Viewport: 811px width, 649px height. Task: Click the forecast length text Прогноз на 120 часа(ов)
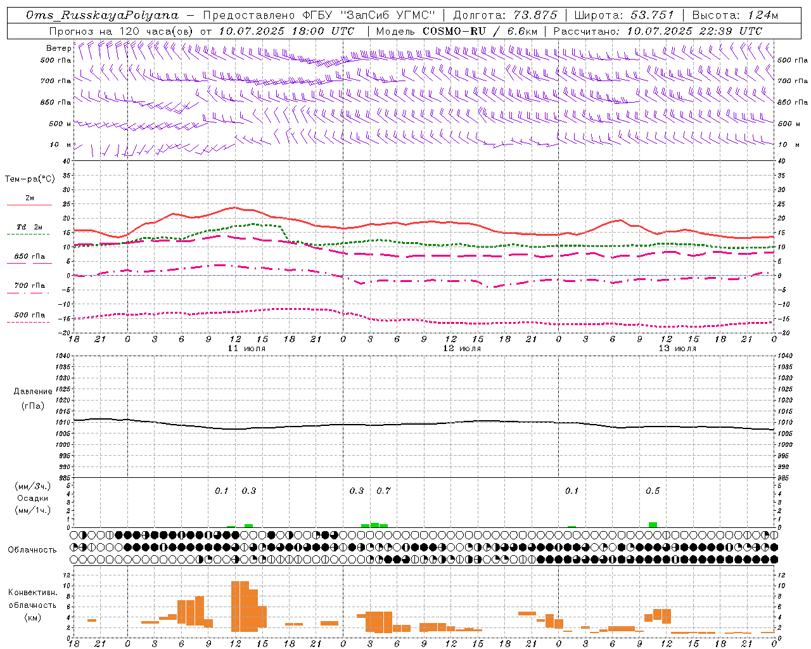pos(122,31)
